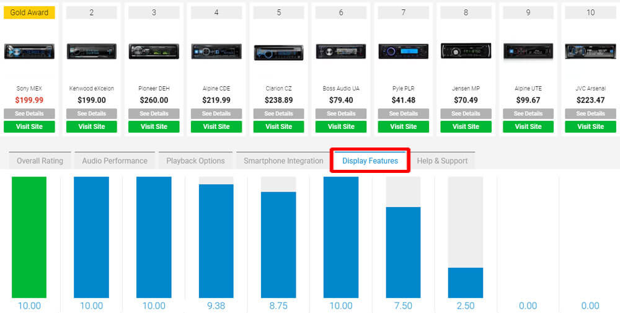620x313 pixels.
Task: Click rank number 10 header
Action: (x=590, y=12)
